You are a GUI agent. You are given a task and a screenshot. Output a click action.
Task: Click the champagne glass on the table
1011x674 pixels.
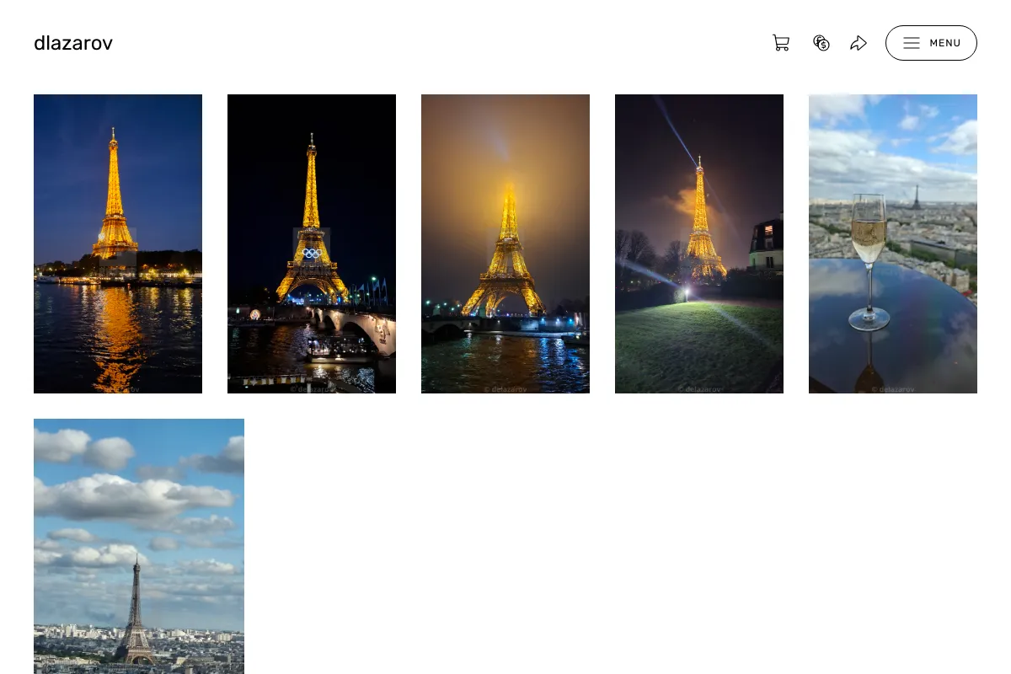point(869,261)
